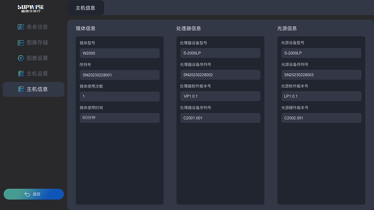The height and width of the screenshot is (210, 374).
Task: Click the 镜体型号 field showing W2000
Action: 120,53
